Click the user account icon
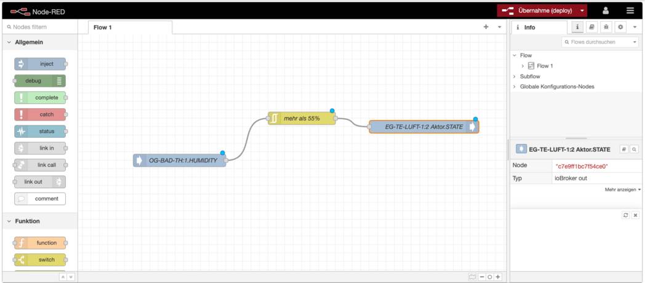 606,10
